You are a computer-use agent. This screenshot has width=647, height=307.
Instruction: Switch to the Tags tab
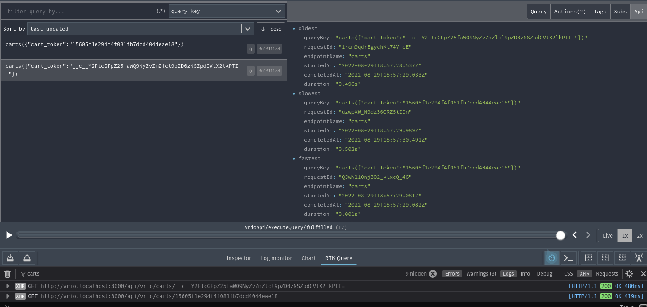[600, 12]
